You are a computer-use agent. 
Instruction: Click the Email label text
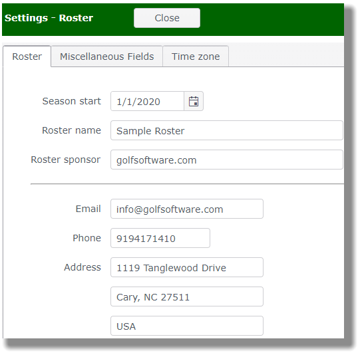[88, 209]
